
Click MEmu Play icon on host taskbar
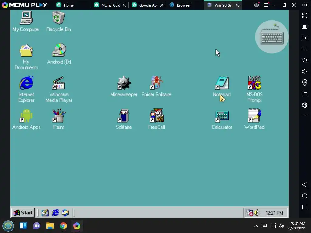pos(77,226)
